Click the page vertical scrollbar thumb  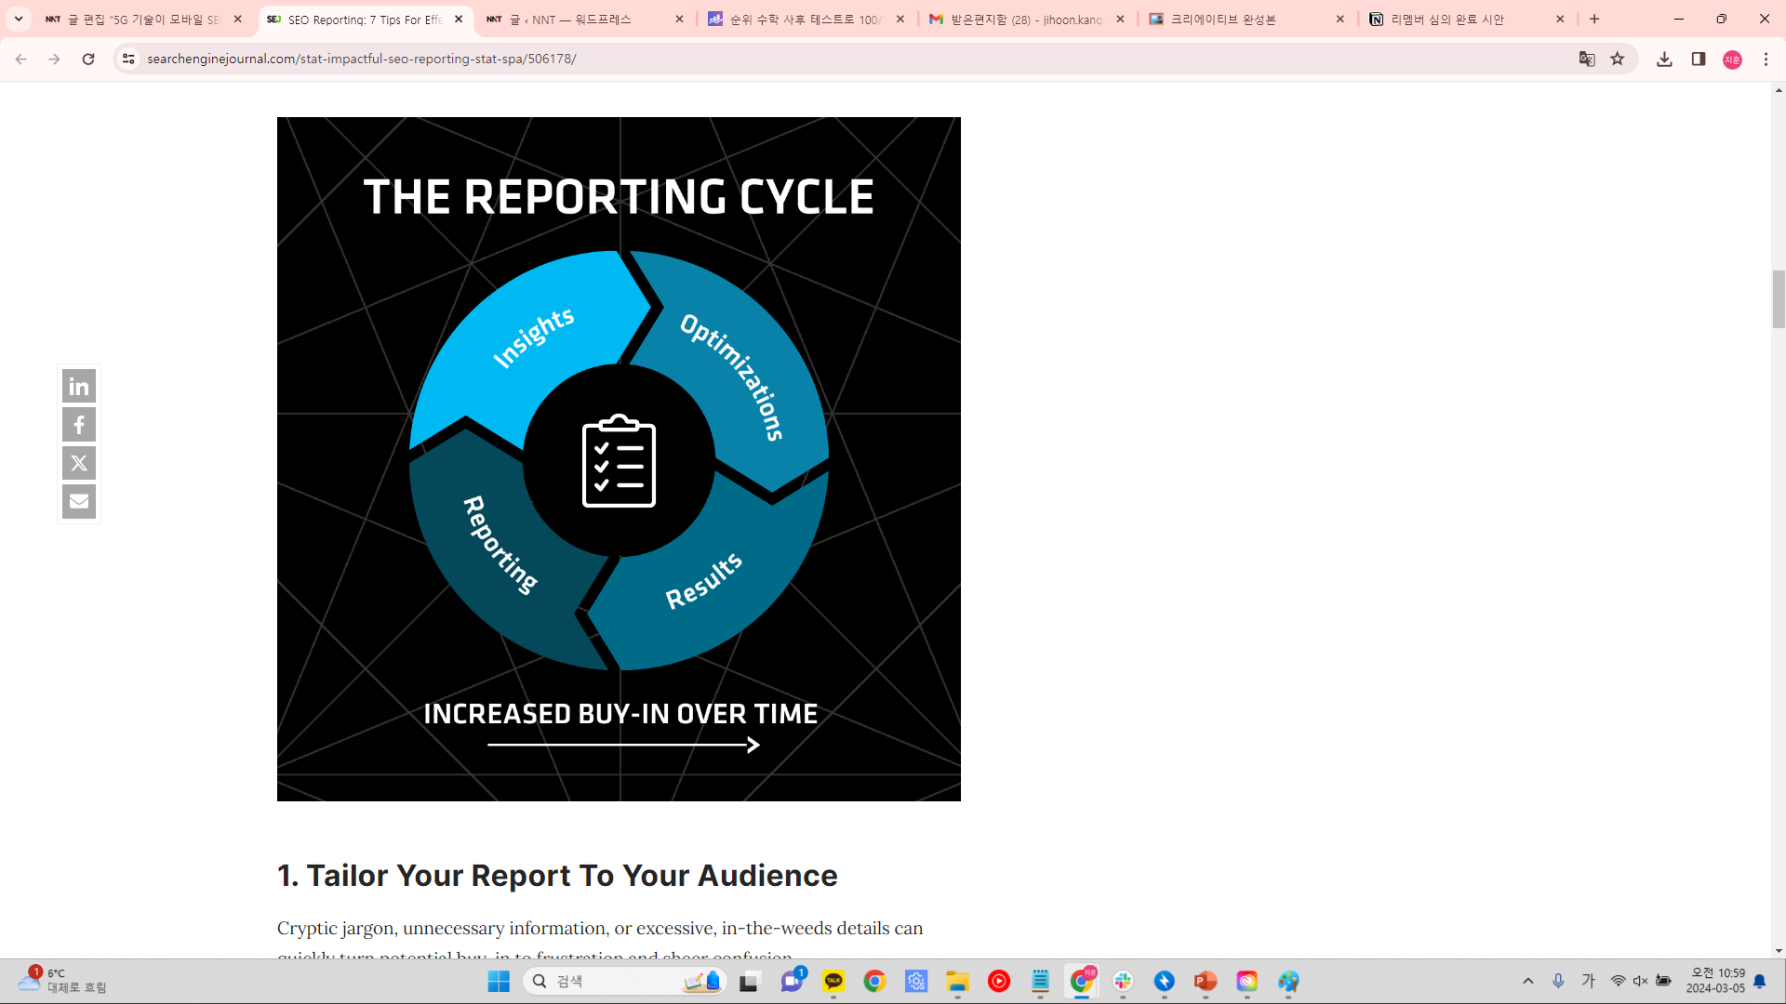click(x=1779, y=299)
